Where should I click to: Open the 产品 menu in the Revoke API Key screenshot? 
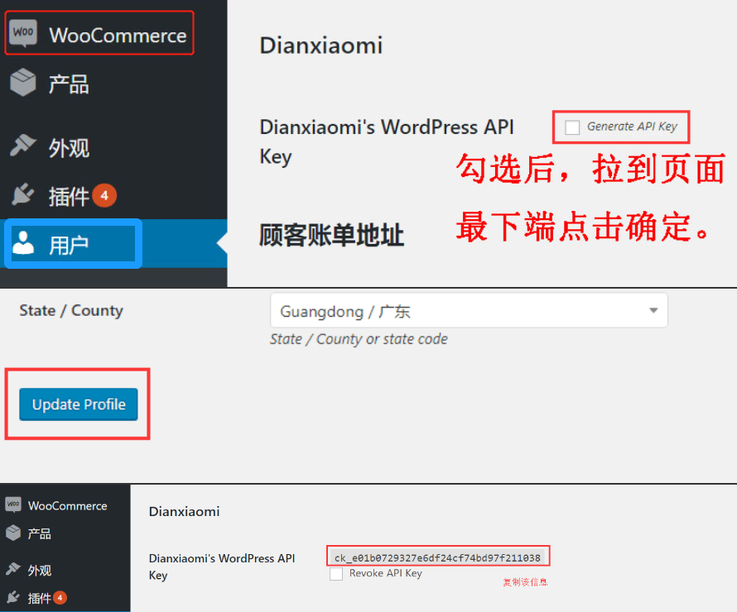point(39,533)
